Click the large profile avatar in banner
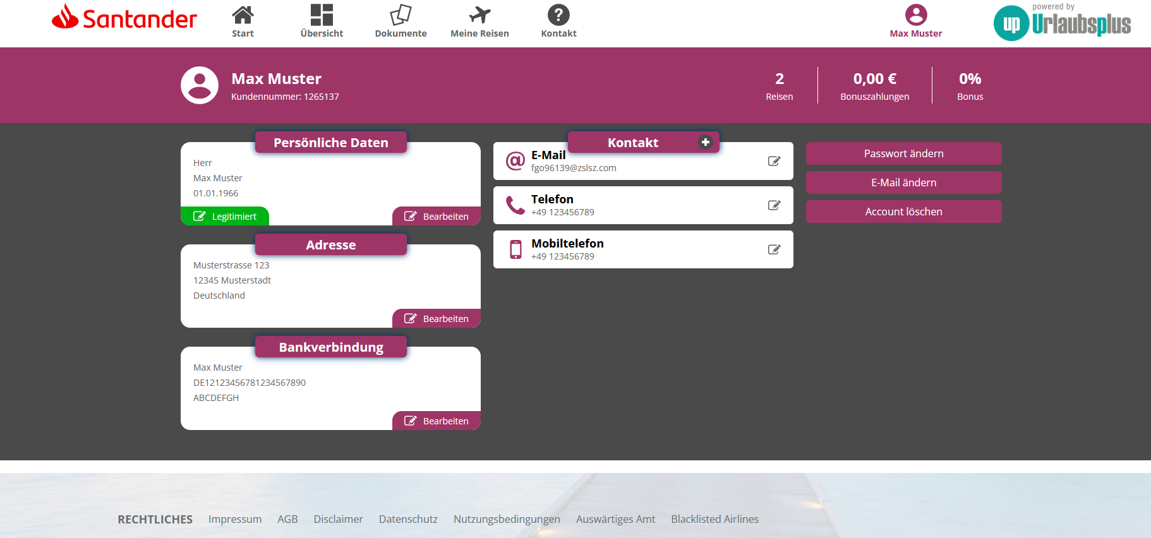This screenshot has width=1151, height=538. [200, 85]
